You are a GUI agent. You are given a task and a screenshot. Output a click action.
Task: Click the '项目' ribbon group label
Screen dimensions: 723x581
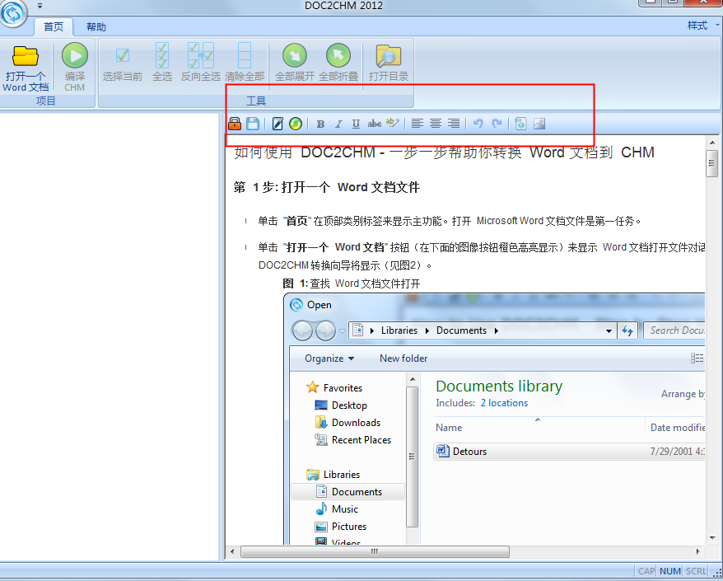[x=45, y=101]
